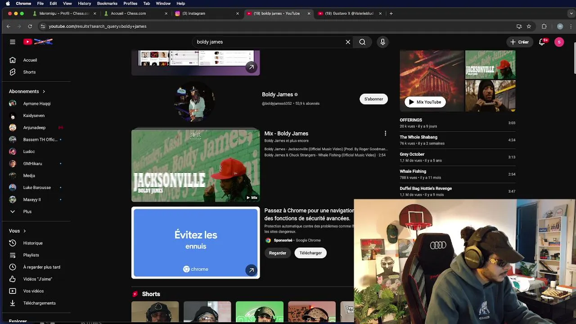Play OFFERINGS track in the list

coord(457,123)
